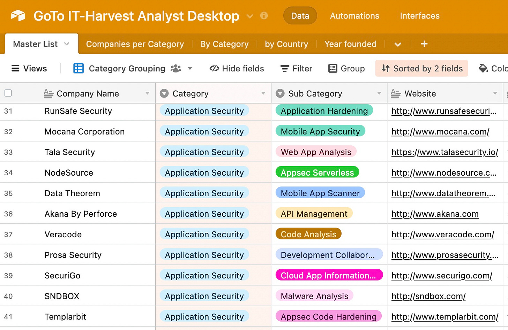The height and width of the screenshot is (330, 508).
Task: Open the mocana.com website link
Action: coord(440,132)
